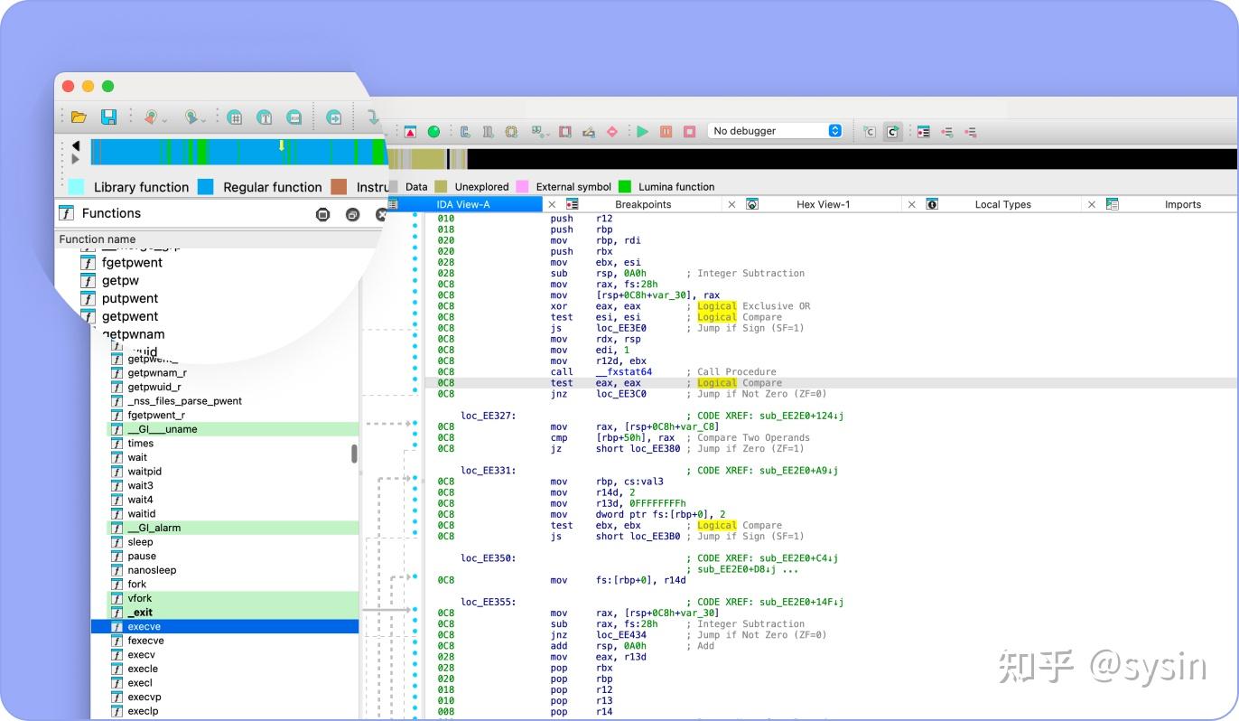Select the execve function in the list
The width and height of the screenshot is (1239, 721).
[x=144, y=626]
